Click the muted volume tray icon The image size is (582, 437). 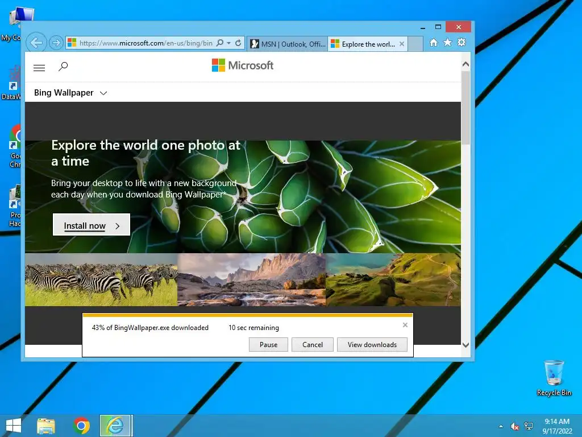point(514,426)
